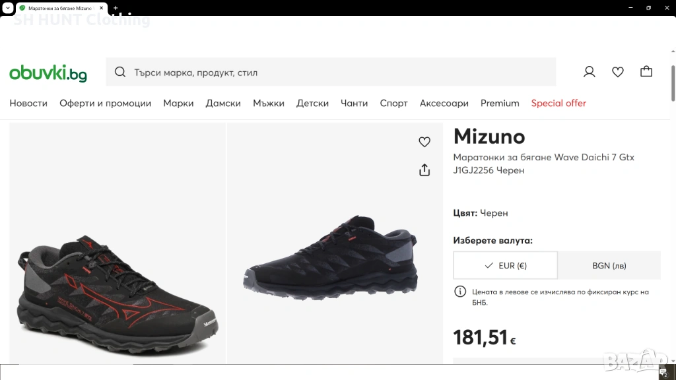Open the Дамски category menu

tap(223, 103)
